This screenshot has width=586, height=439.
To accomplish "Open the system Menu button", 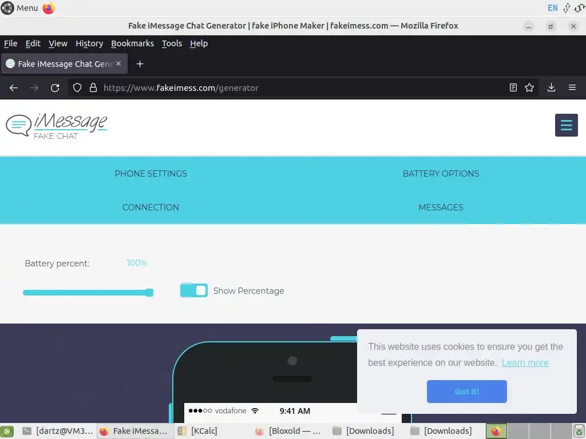I will click(x=20, y=8).
